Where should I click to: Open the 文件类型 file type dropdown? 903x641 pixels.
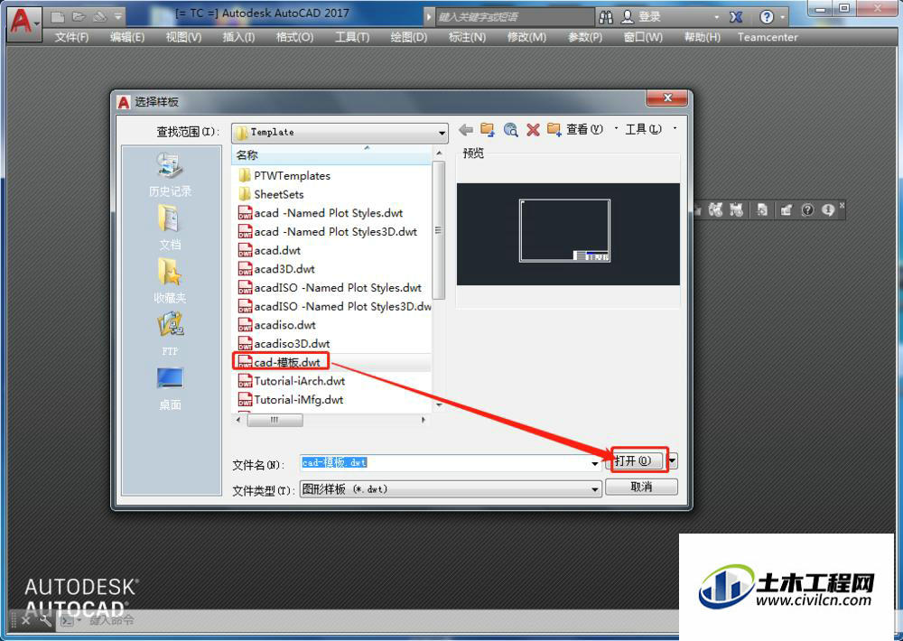click(451, 489)
